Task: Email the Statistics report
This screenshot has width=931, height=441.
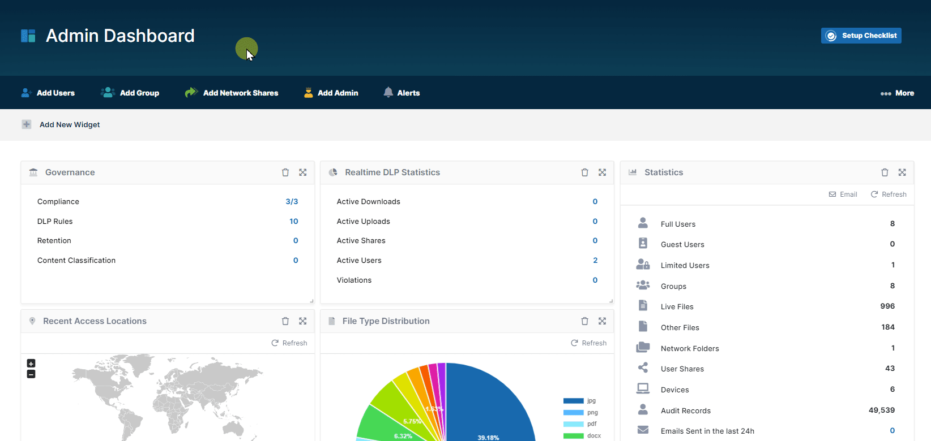Action: [843, 194]
